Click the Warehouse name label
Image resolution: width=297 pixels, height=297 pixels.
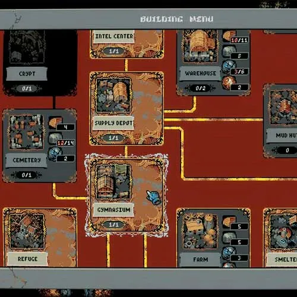tap(200, 74)
